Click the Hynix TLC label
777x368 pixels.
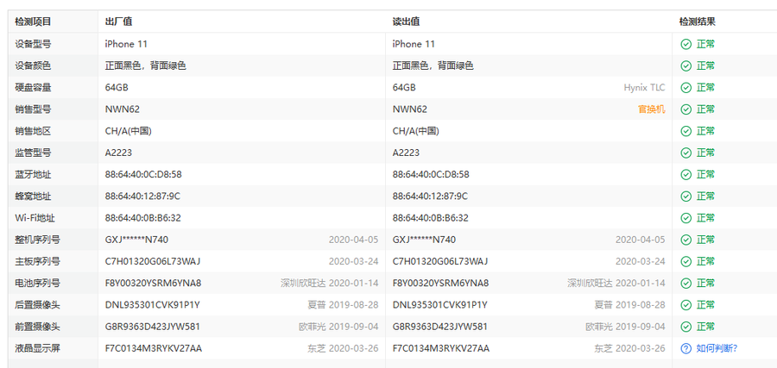tap(644, 88)
